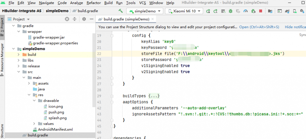Toggle the Resource Manager side tab
306x139 pixels.
pos(2,58)
